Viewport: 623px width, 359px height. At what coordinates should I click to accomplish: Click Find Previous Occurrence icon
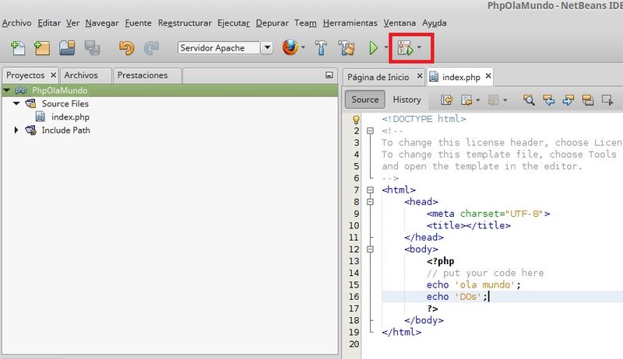coord(549,100)
